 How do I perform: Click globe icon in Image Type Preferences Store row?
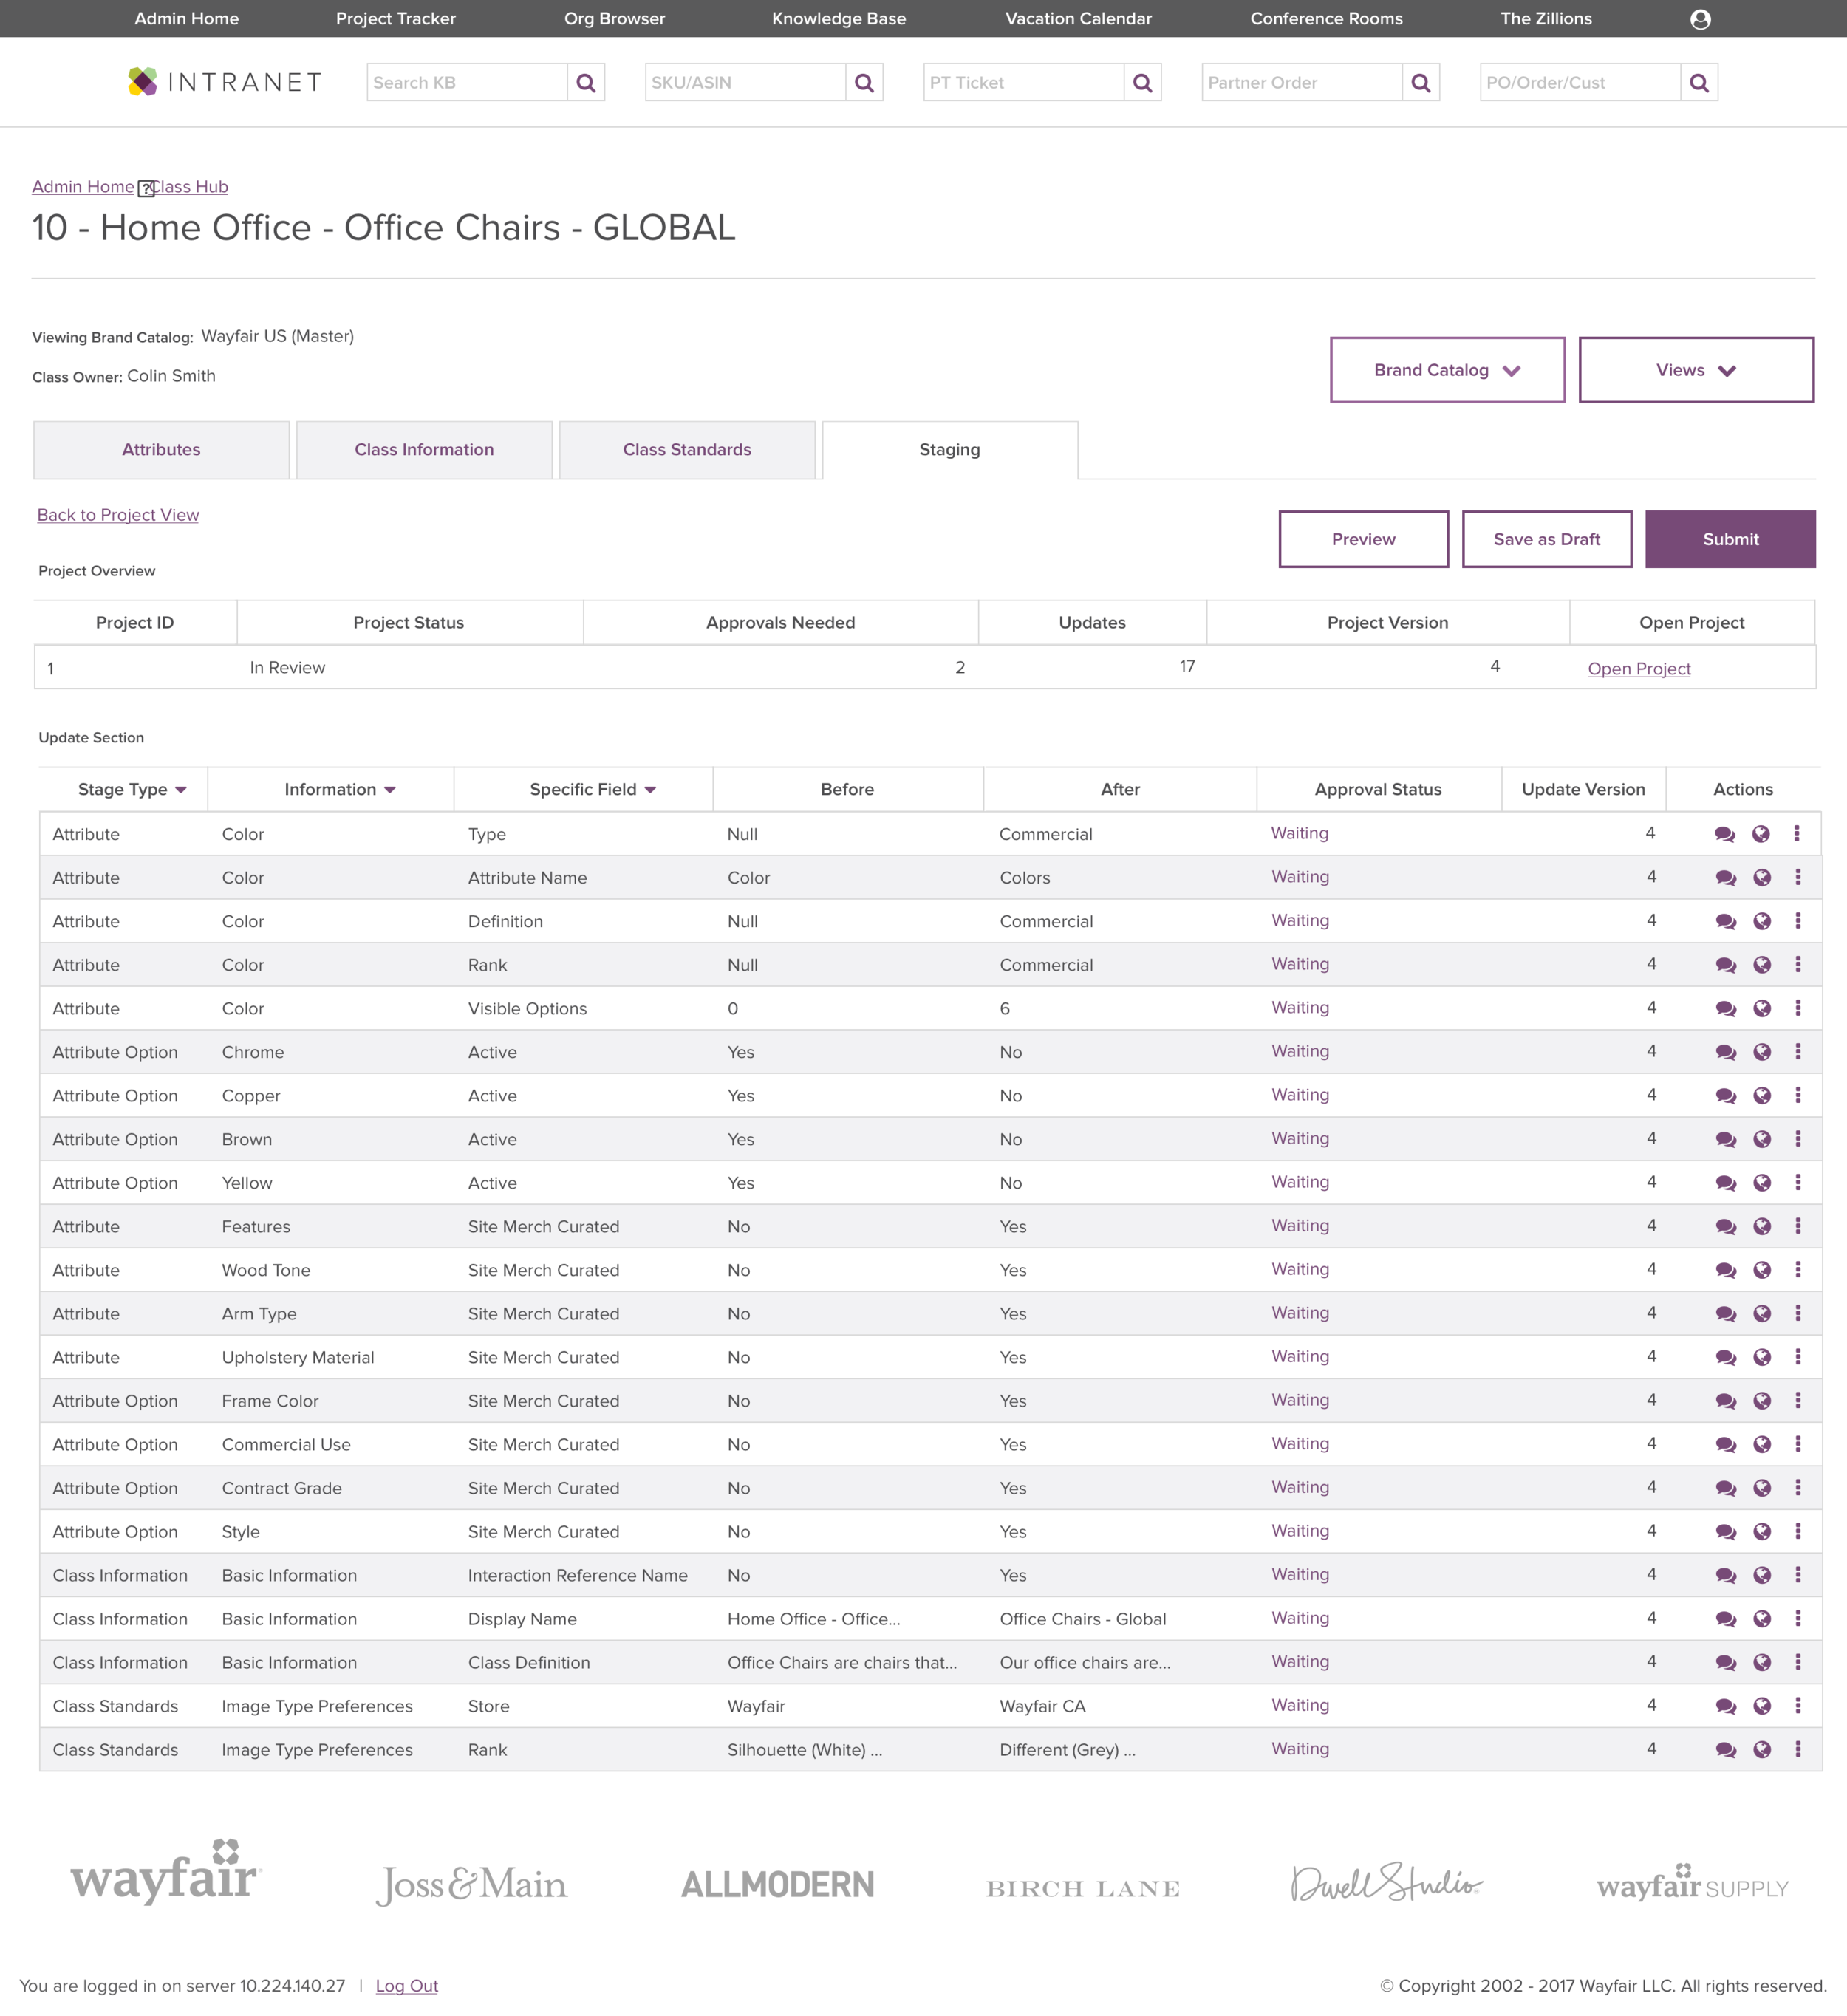click(1762, 1707)
